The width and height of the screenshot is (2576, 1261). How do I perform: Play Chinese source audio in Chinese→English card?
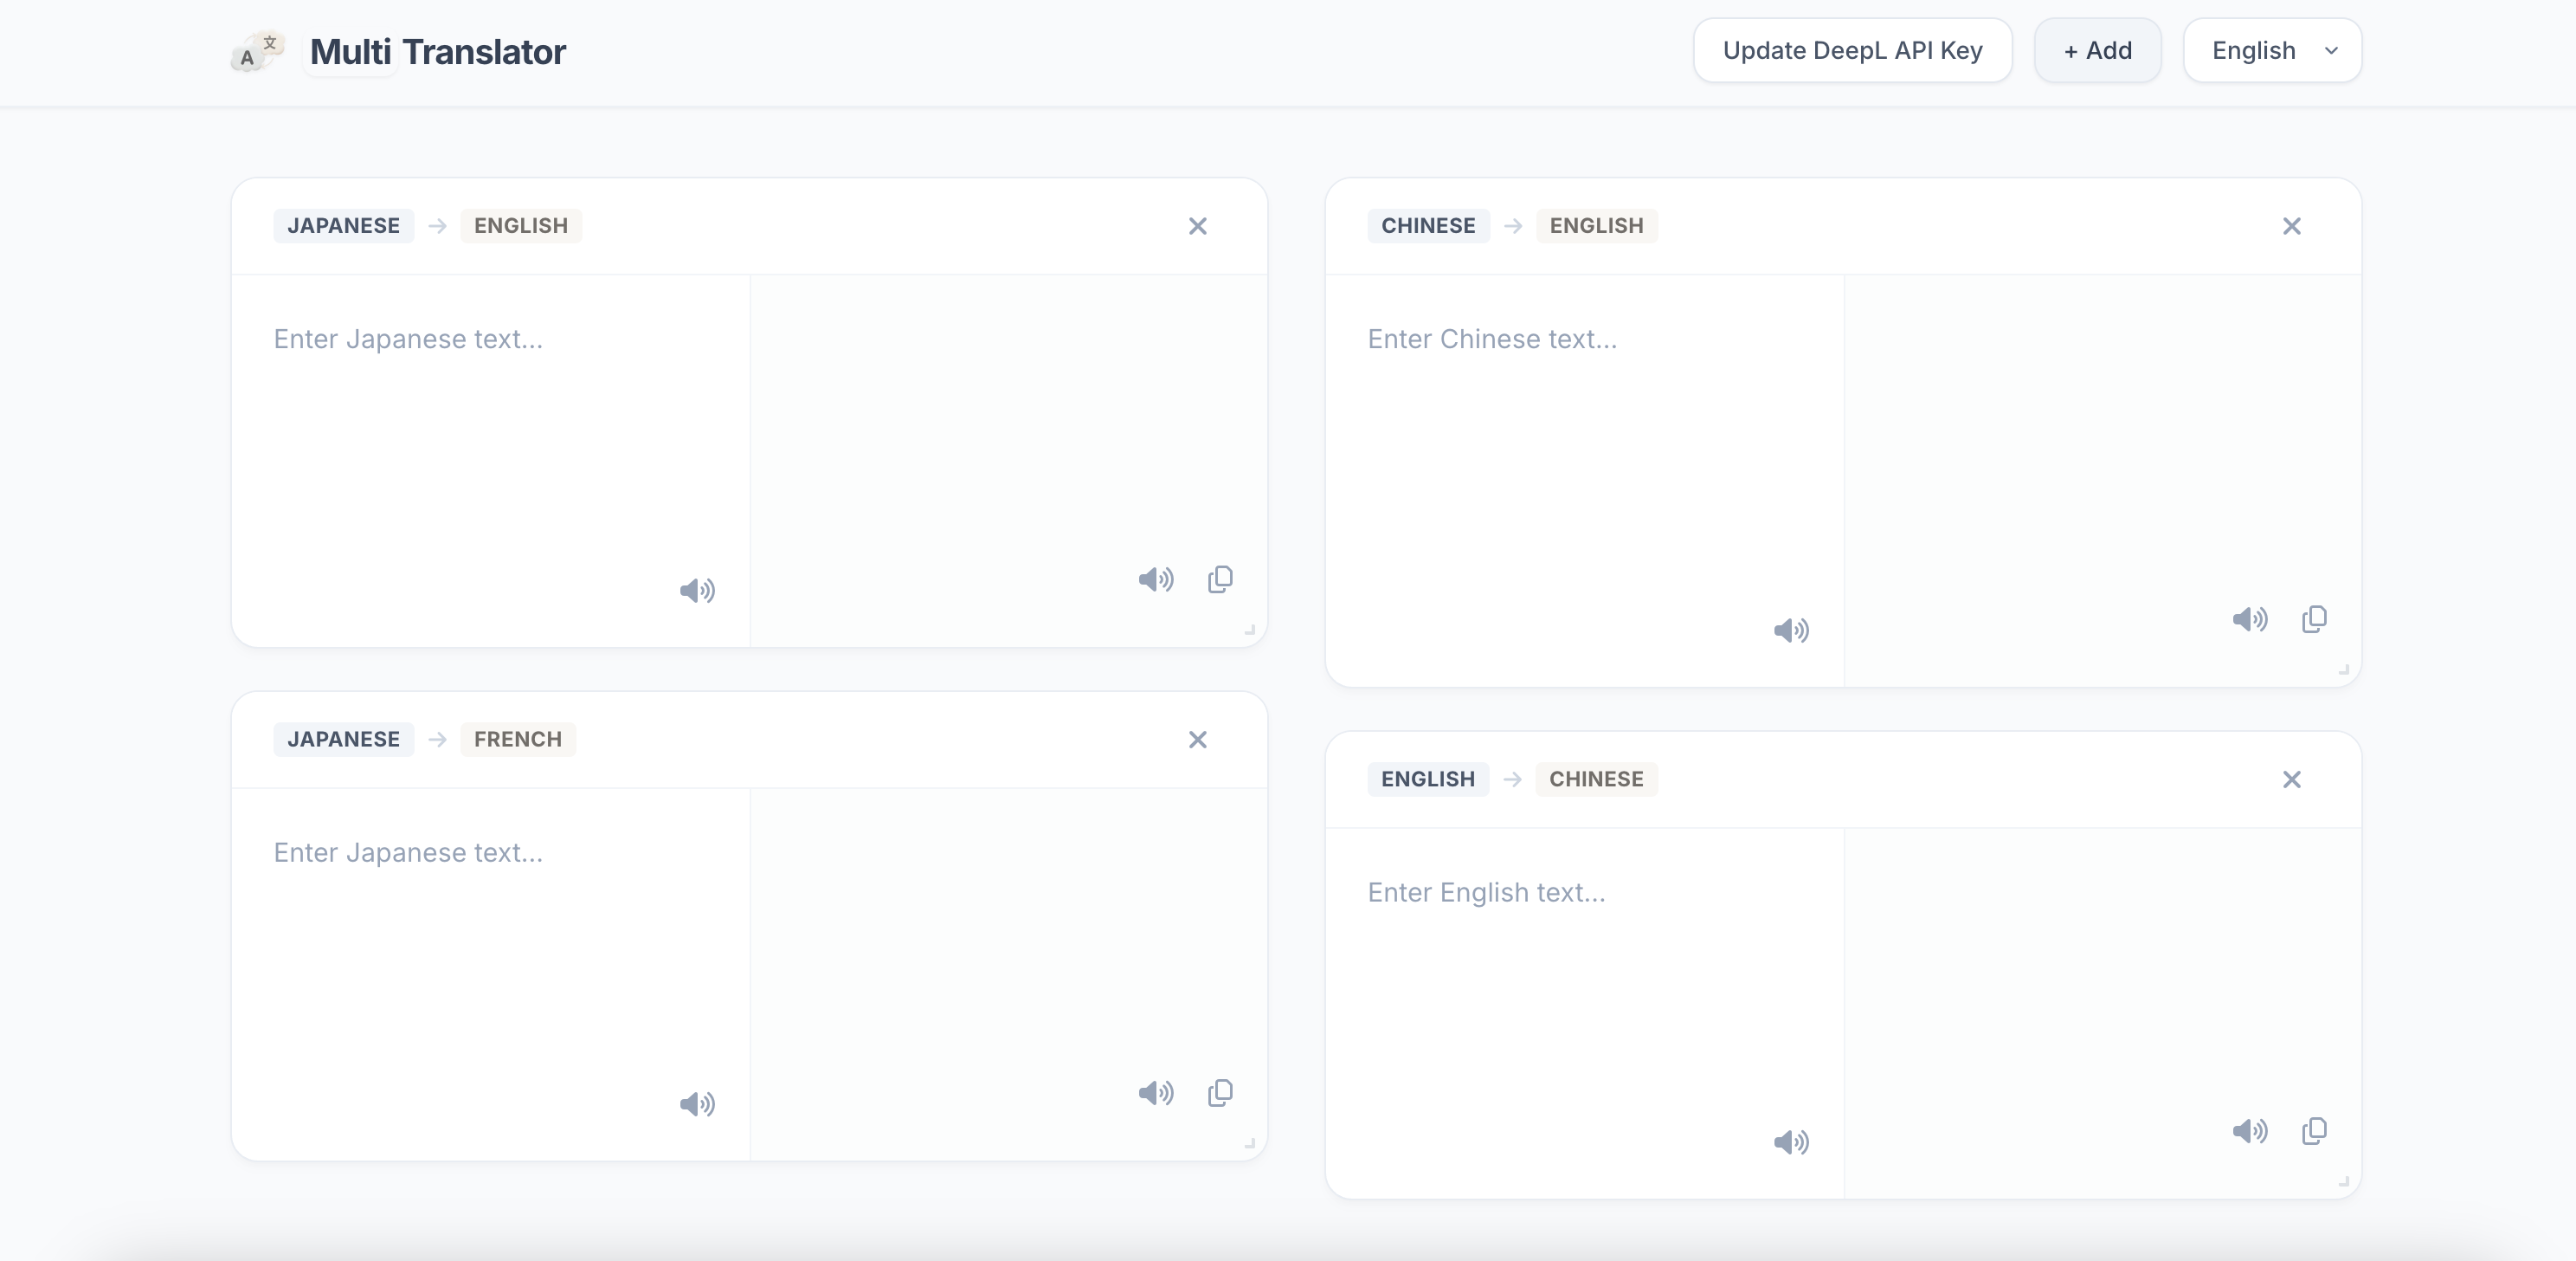[x=1791, y=630]
